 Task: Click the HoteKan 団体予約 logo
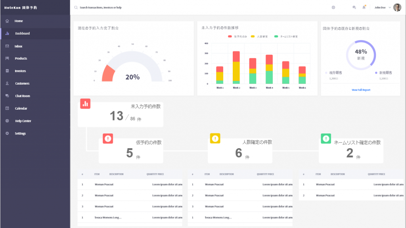pyautogui.click(x=21, y=8)
